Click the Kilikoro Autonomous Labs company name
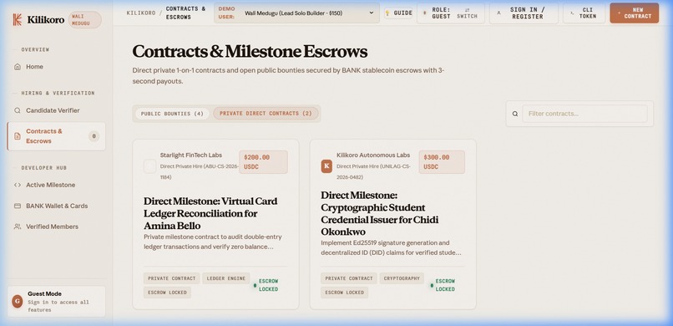 [373, 155]
